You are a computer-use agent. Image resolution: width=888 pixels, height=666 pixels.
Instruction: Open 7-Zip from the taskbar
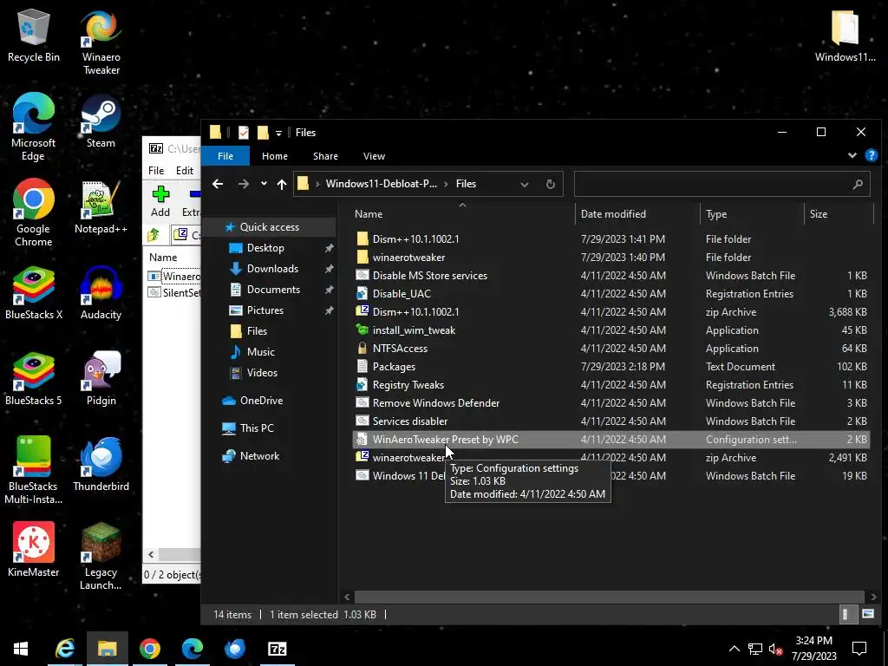(x=277, y=649)
